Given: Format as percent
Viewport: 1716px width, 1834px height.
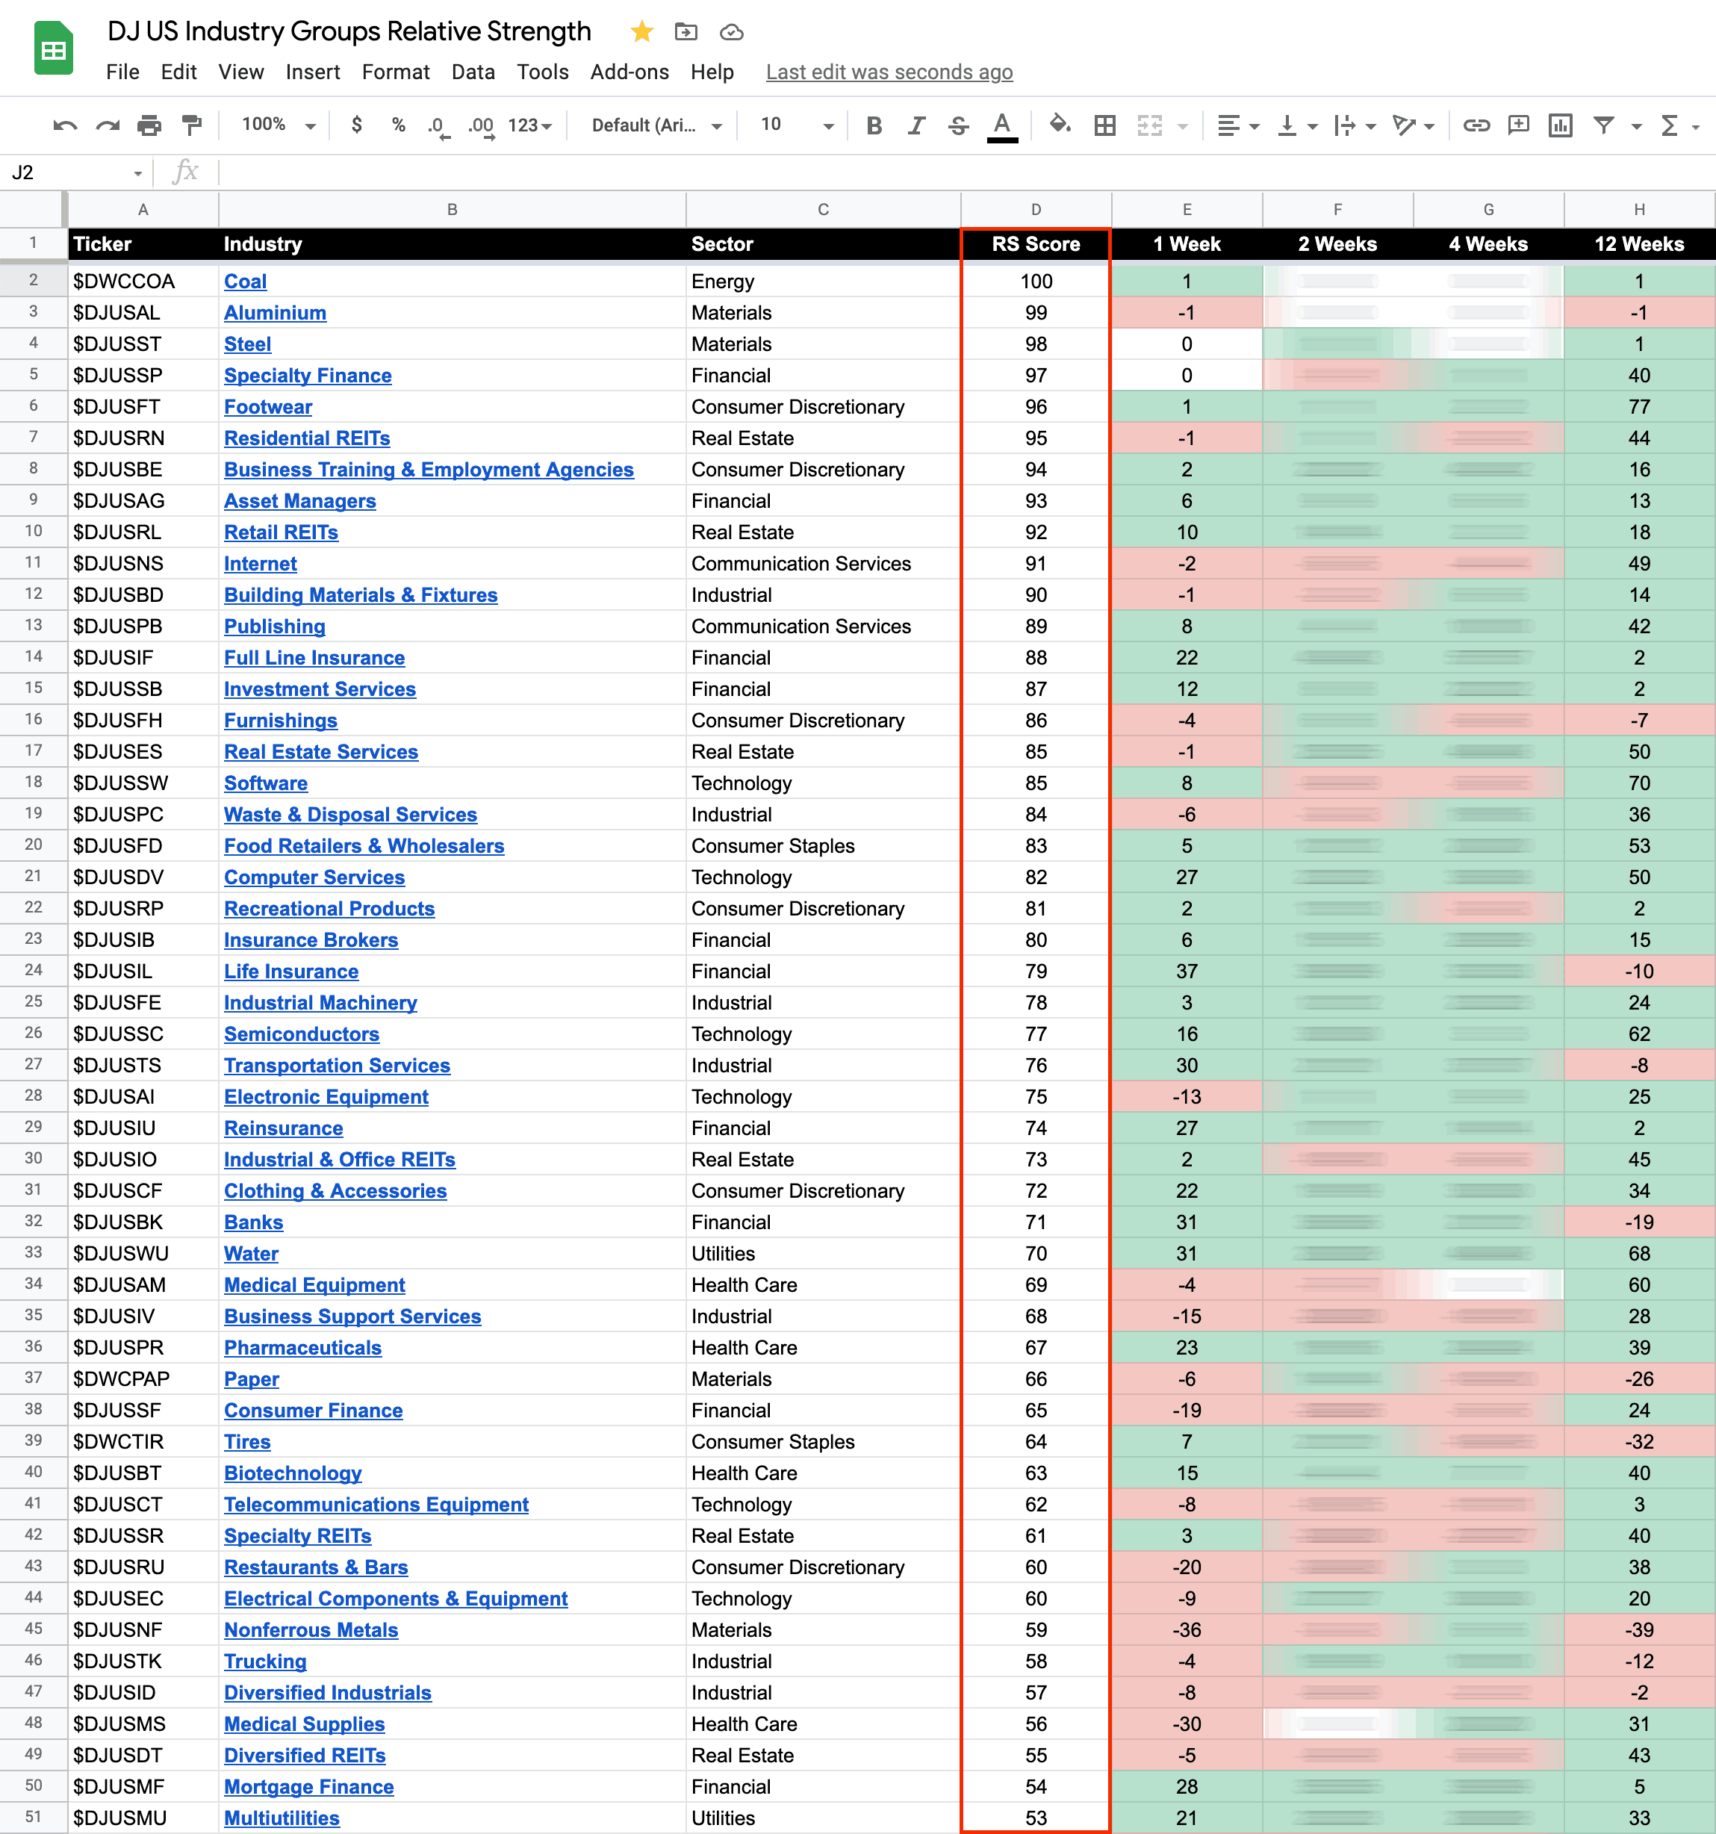Looking at the screenshot, I should click(x=399, y=125).
